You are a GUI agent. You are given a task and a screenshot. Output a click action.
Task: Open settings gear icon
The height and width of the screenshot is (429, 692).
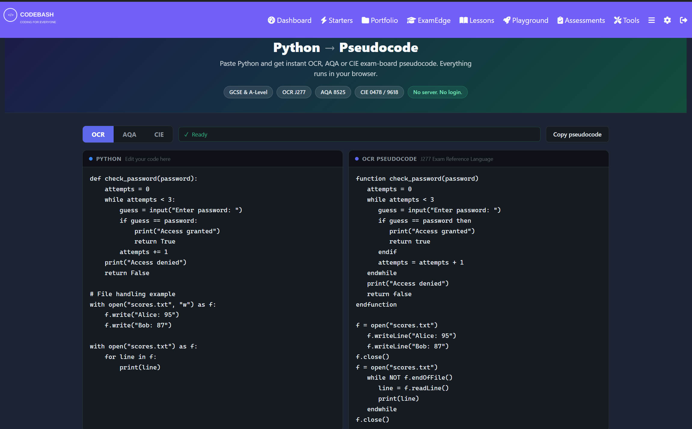[667, 20]
